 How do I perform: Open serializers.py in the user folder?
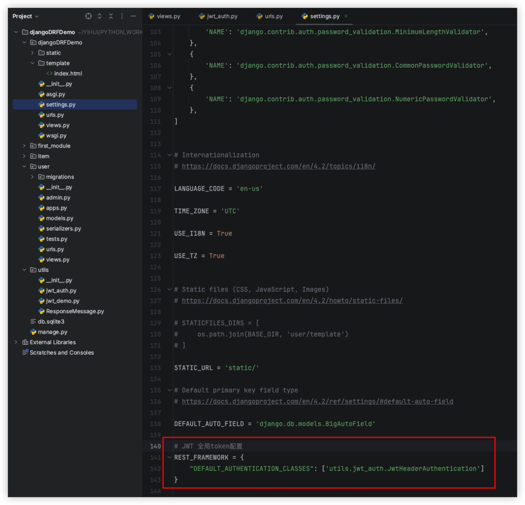click(x=63, y=229)
